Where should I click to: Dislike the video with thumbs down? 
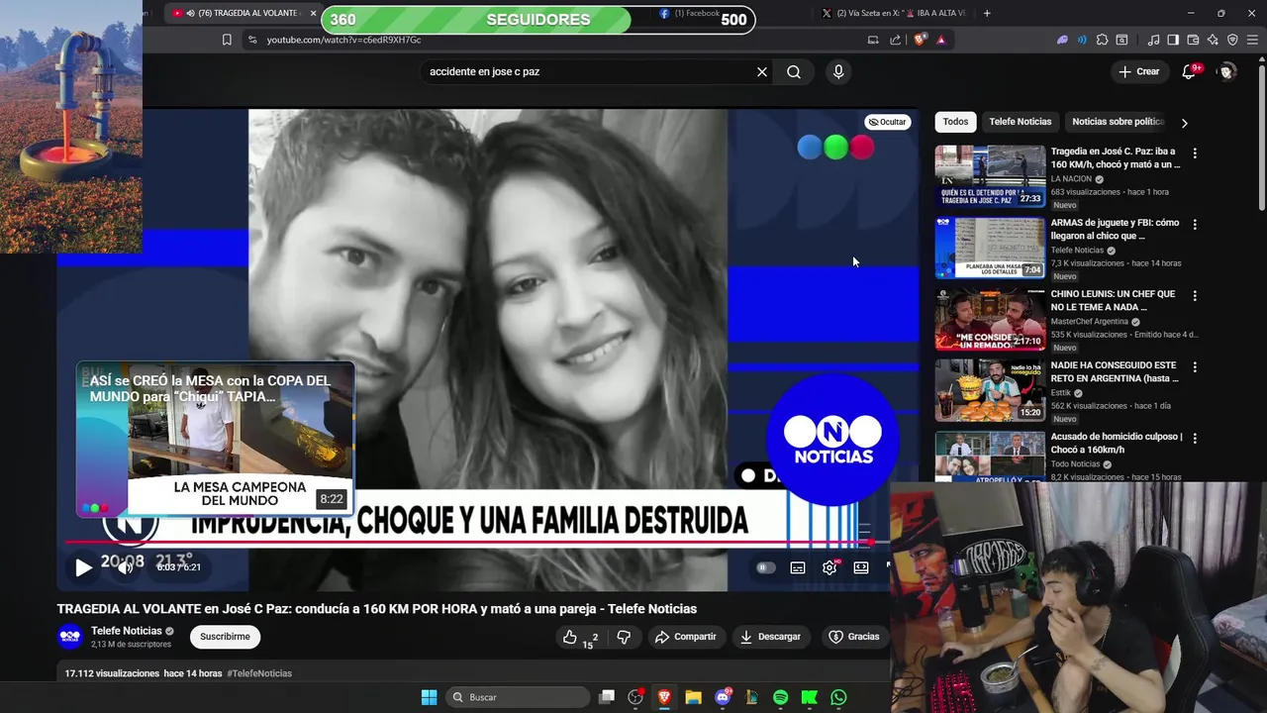click(624, 637)
